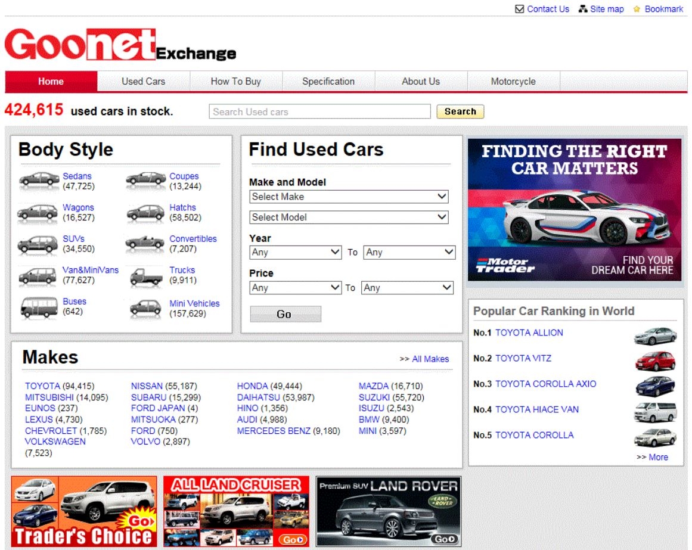Screen dimensions: 692x550
Task: Open the Sedans body style link
Action: pos(77,176)
